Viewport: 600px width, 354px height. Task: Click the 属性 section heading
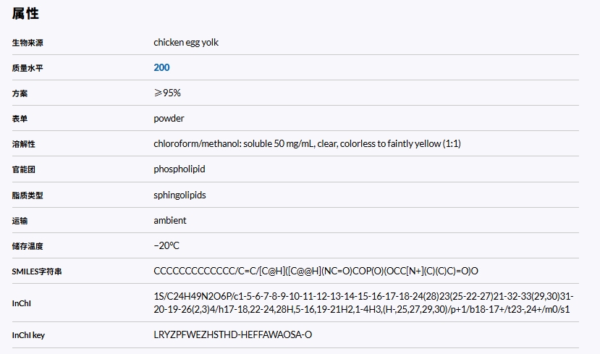click(25, 13)
